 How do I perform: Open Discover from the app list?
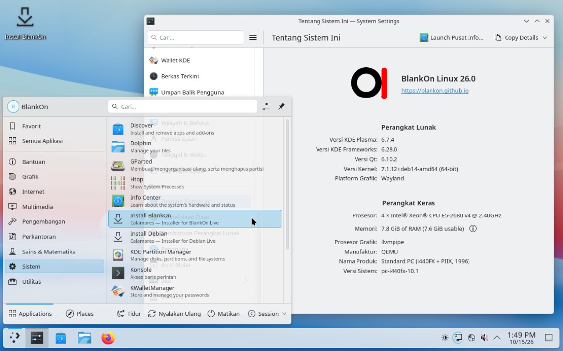click(195, 129)
